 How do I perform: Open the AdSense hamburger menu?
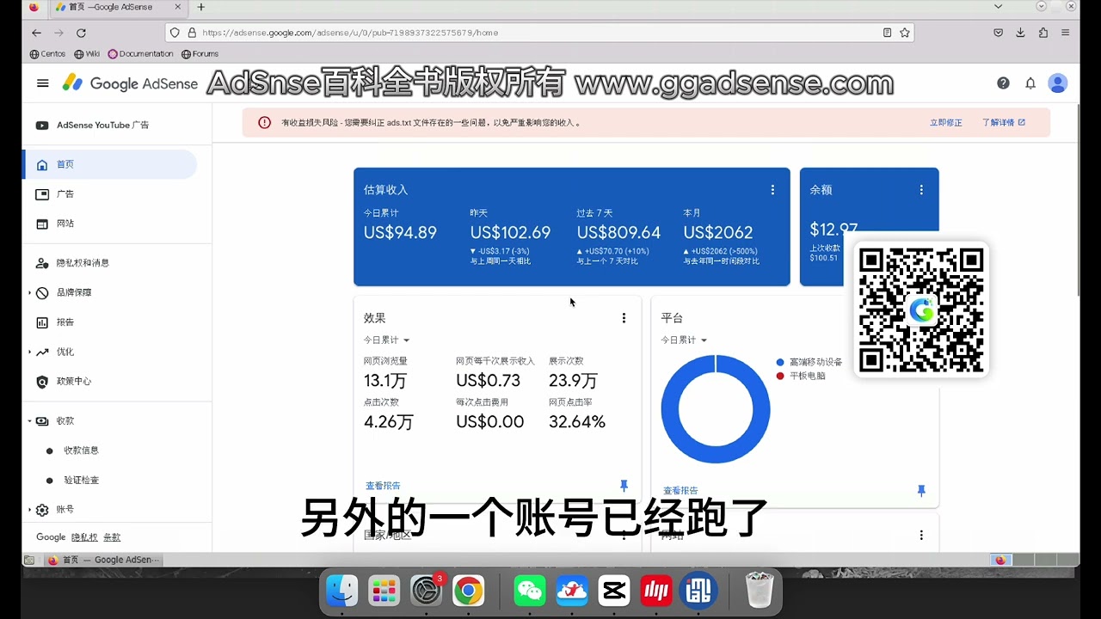pyautogui.click(x=43, y=83)
